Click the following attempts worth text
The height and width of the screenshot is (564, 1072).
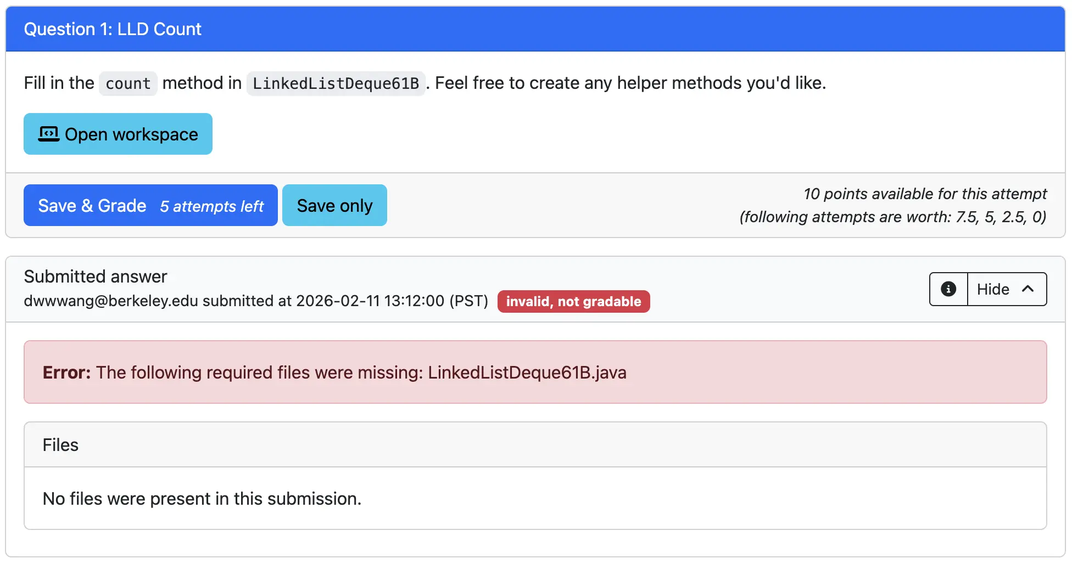[892, 217]
